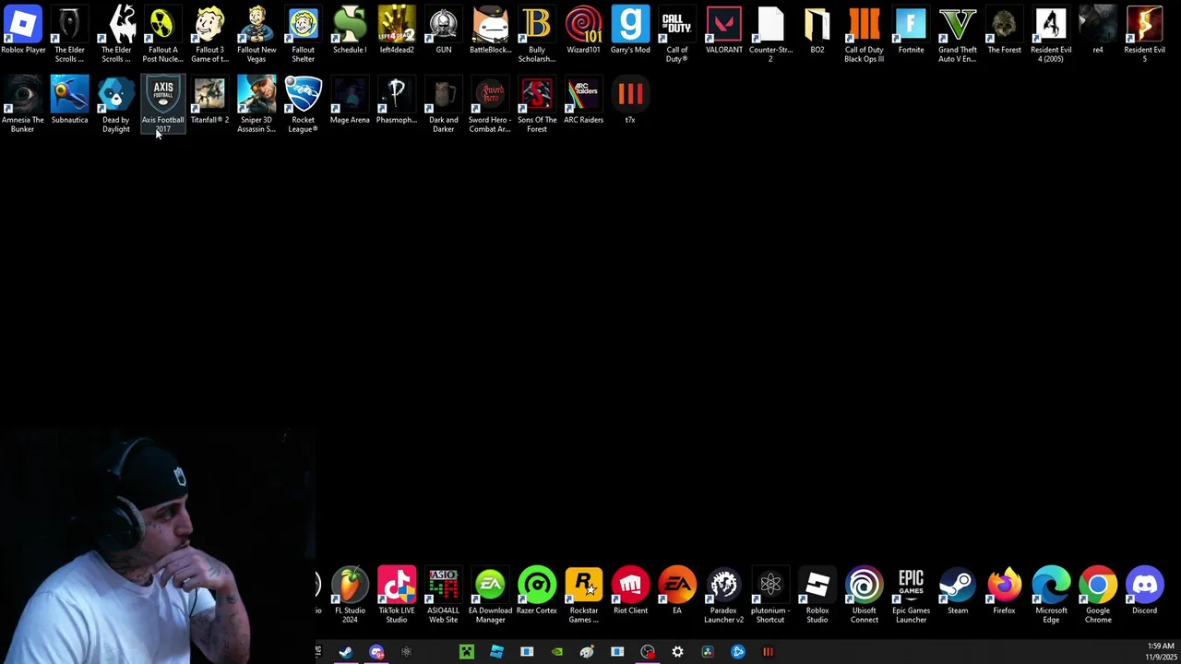The image size is (1181, 664).
Task: Launch Fallout 3 Game of the Year
Action: click(x=209, y=35)
